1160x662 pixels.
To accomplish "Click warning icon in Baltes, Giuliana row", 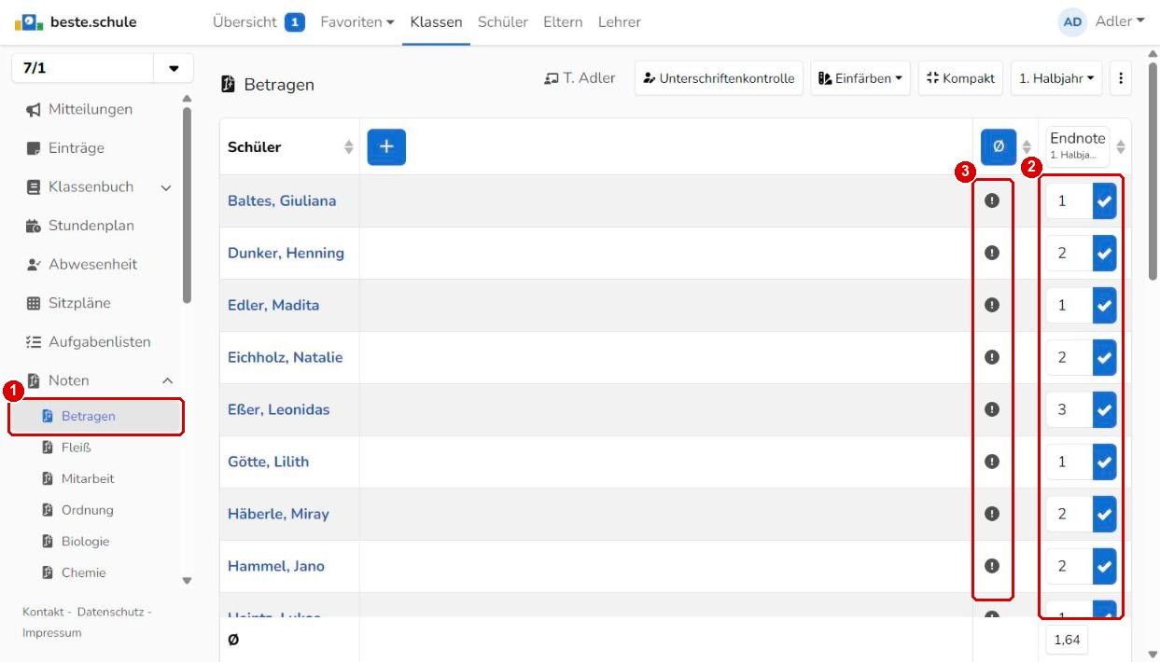I will (992, 200).
